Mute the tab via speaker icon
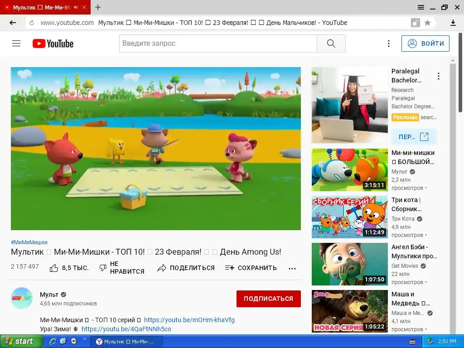The height and width of the screenshot is (348, 464). [76, 7]
